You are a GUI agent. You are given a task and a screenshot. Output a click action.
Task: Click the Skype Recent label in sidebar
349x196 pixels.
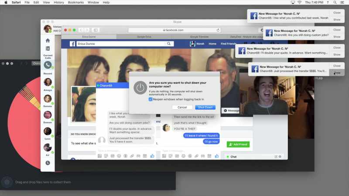48,74
